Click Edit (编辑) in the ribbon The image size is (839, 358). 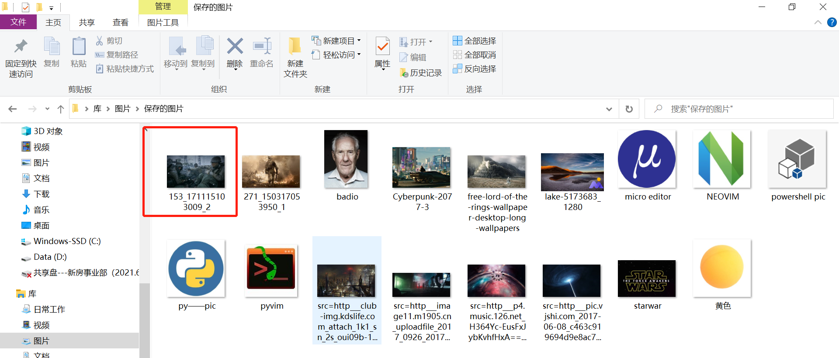tap(413, 57)
